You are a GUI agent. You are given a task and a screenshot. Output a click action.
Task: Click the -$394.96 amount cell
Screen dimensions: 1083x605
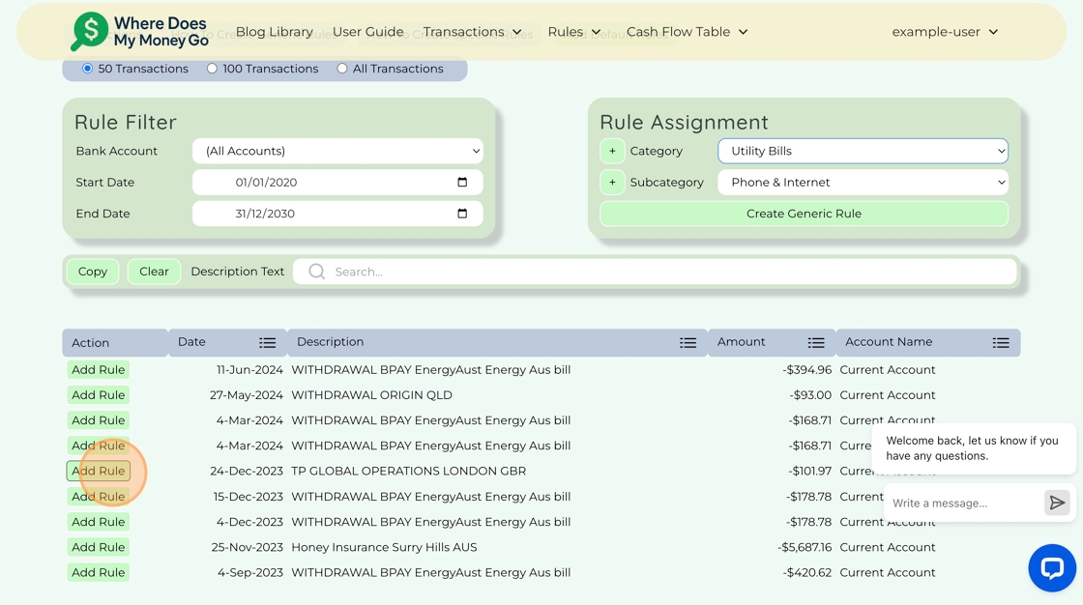[806, 369]
